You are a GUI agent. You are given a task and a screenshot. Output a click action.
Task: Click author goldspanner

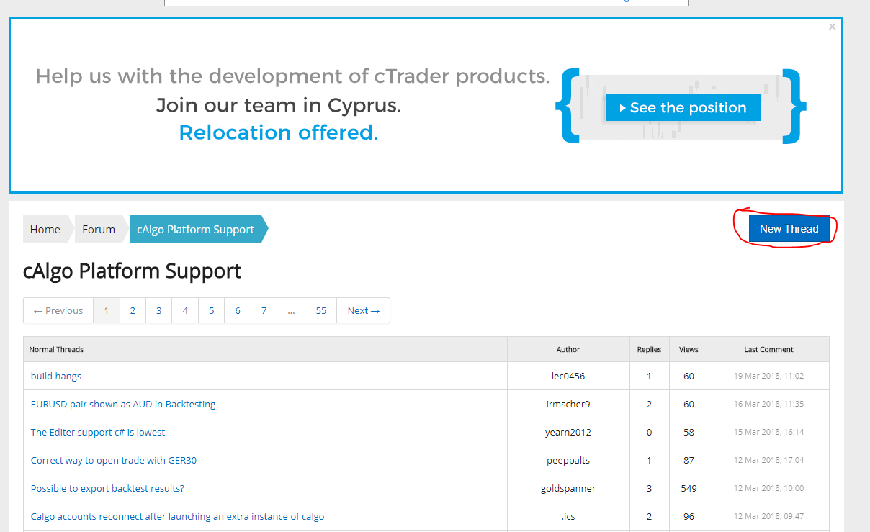(x=568, y=488)
